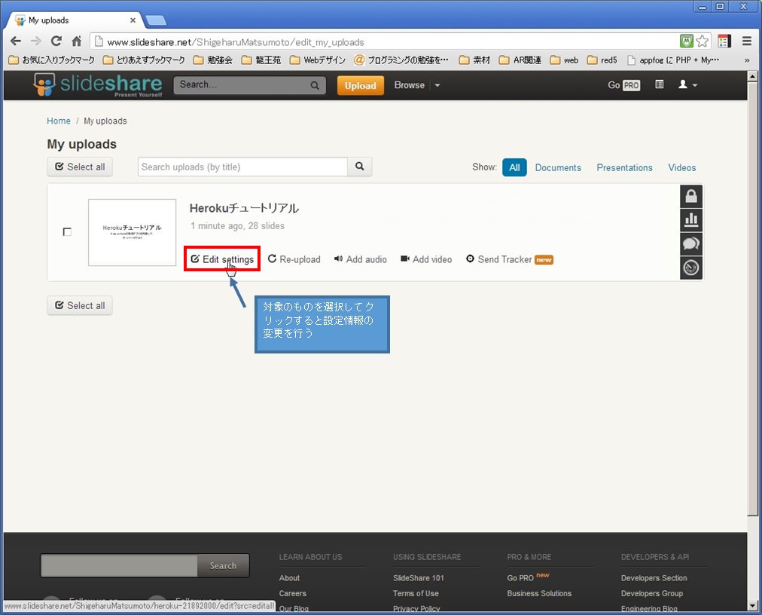Click the target icon of Send Tracker

(x=470, y=259)
